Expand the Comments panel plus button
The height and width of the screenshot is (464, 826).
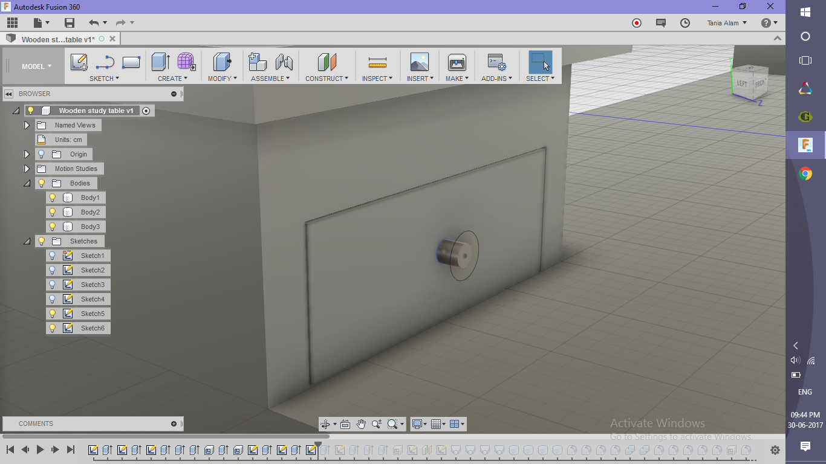174,424
